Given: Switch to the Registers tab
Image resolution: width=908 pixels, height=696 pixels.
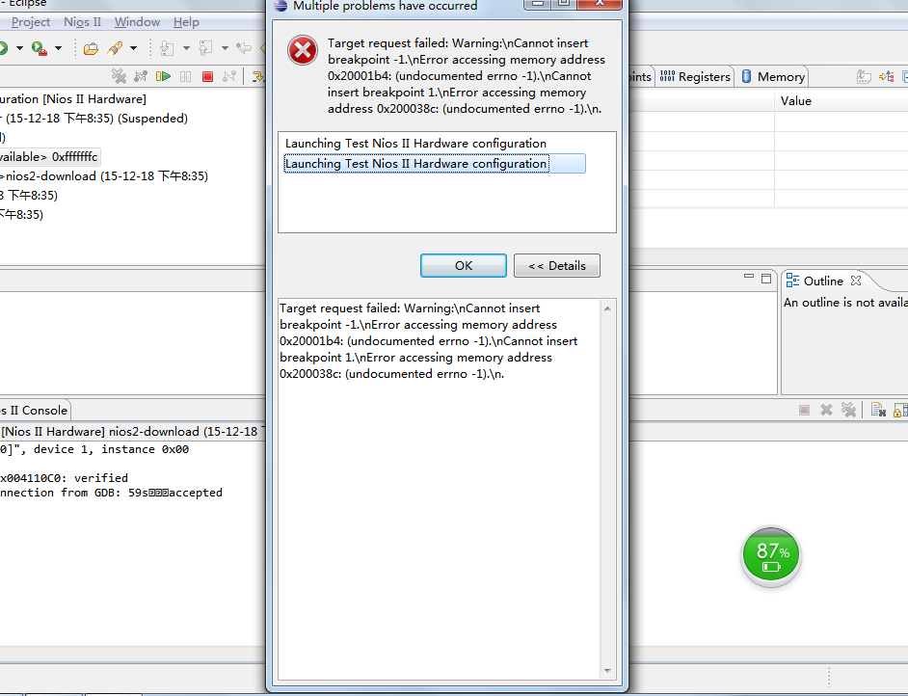Looking at the screenshot, I should [x=696, y=76].
